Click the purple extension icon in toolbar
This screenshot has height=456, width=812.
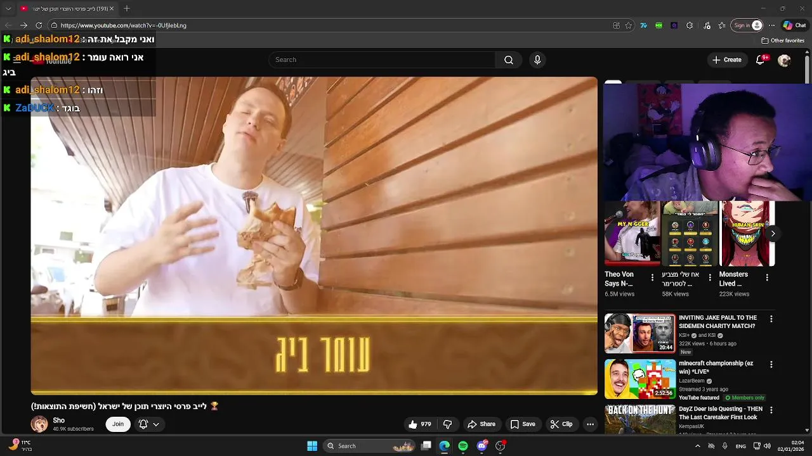(x=674, y=25)
